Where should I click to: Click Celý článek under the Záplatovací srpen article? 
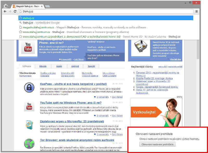point(117,134)
